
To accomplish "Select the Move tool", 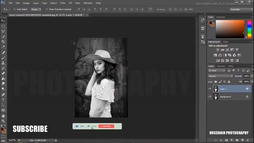I will 3,21.
